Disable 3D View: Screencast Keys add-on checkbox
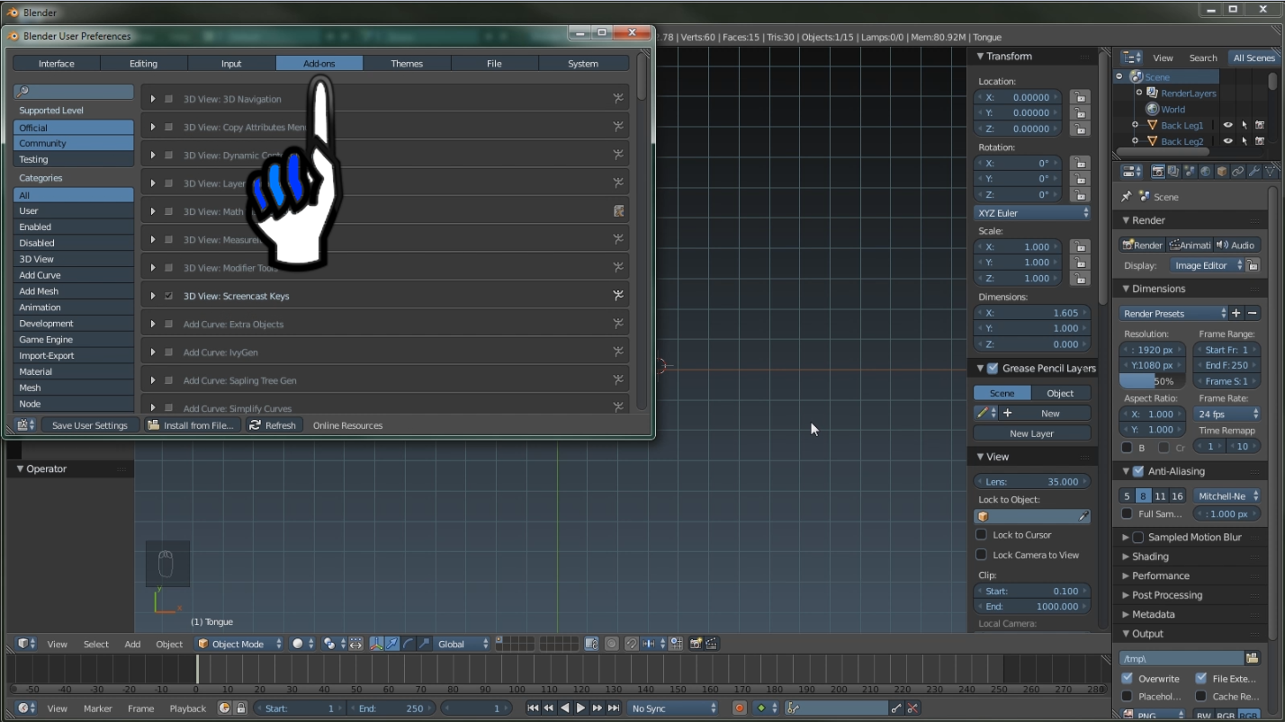 click(168, 296)
